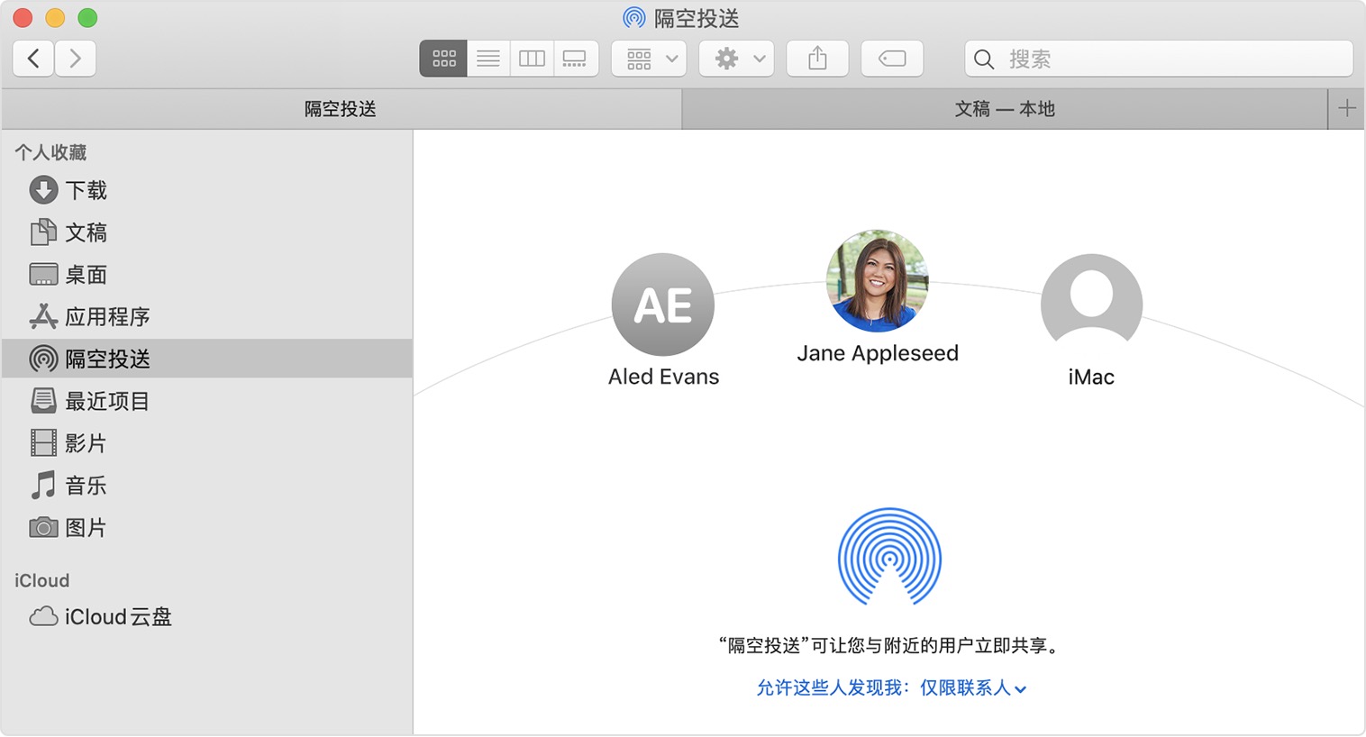
Task: Open the 下载 folder in the sidebar
Action: 87,190
